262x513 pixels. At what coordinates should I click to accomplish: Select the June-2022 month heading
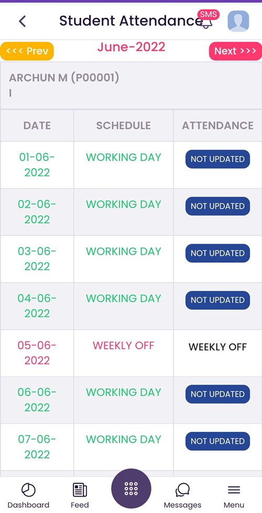point(131,47)
